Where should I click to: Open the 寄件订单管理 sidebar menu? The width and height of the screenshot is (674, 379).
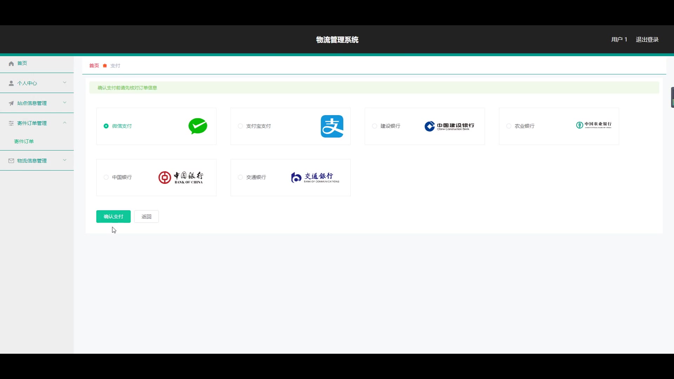(37, 123)
